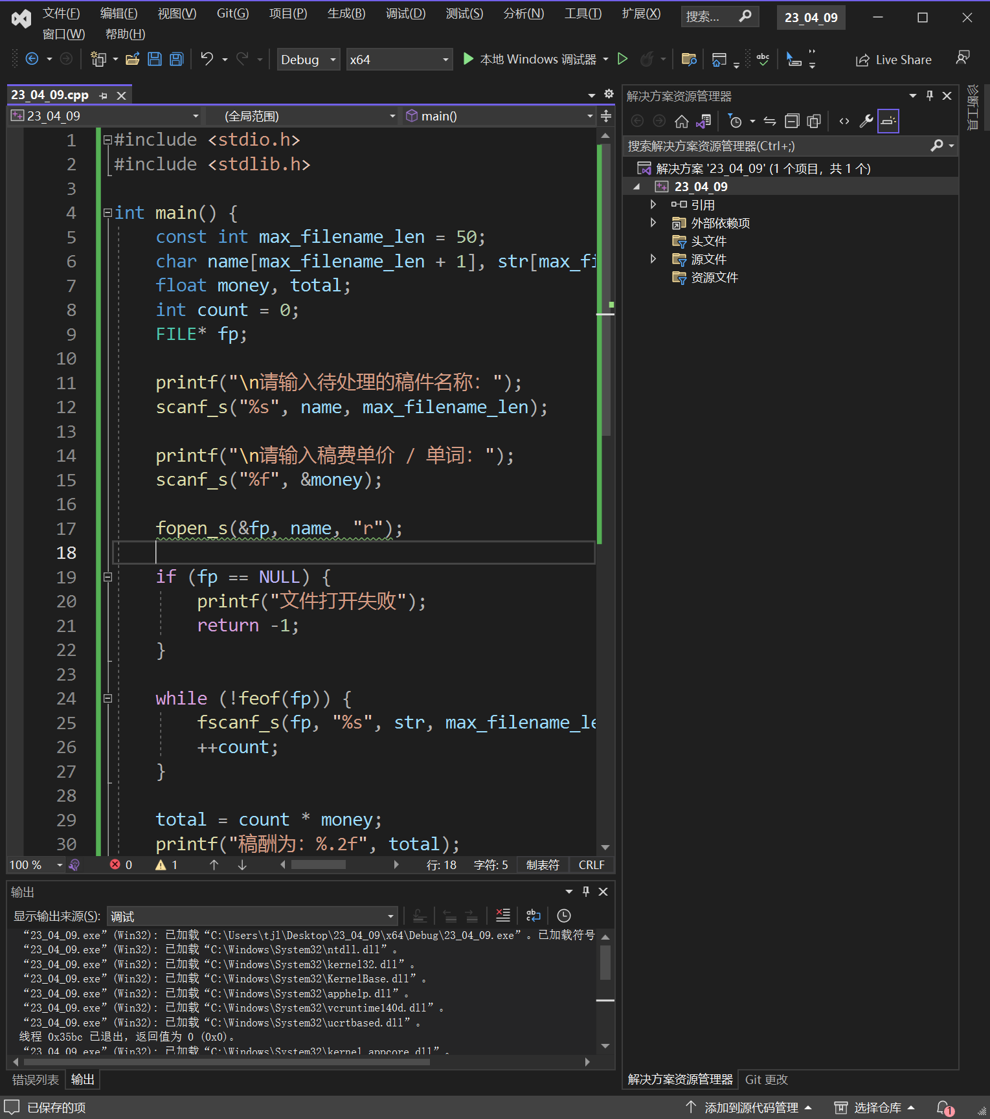Collapse the 23_04_09 project node
The height and width of the screenshot is (1119, 990).
pyautogui.click(x=636, y=186)
